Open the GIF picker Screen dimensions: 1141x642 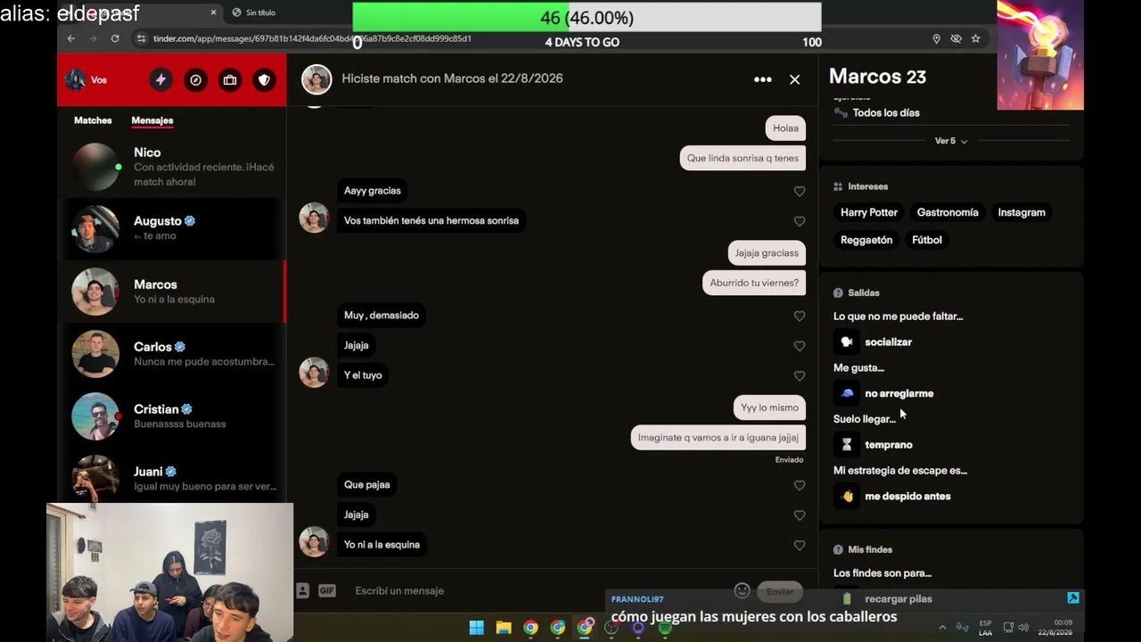[327, 590]
